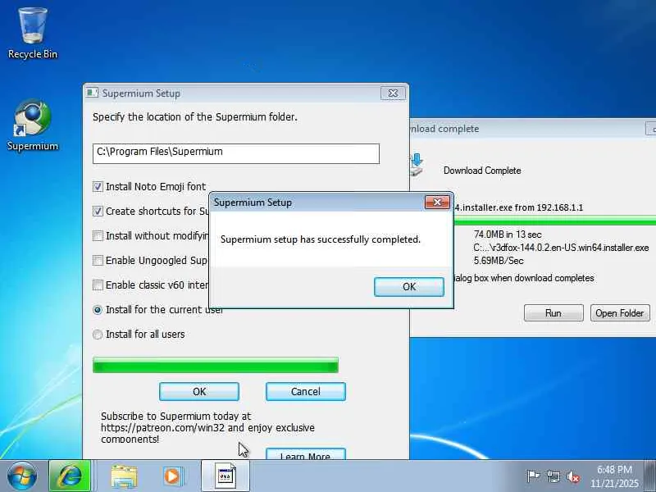
Task: Click the muted volume tray icon
Action: (x=573, y=476)
